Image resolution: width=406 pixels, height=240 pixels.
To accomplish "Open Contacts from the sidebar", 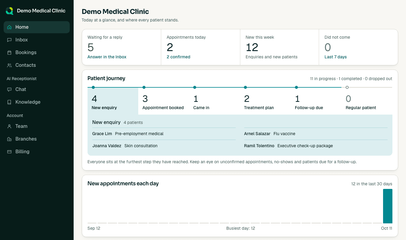I will click(x=37, y=65).
